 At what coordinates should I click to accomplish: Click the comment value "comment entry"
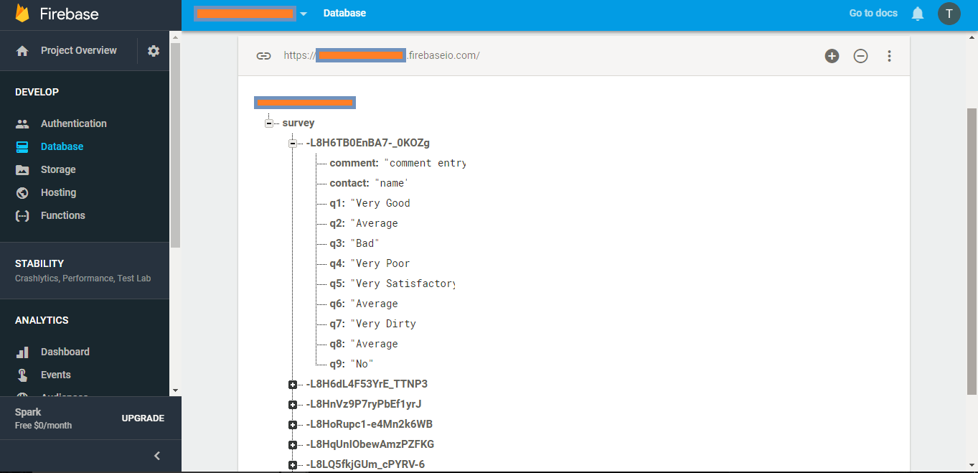[x=425, y=163]
